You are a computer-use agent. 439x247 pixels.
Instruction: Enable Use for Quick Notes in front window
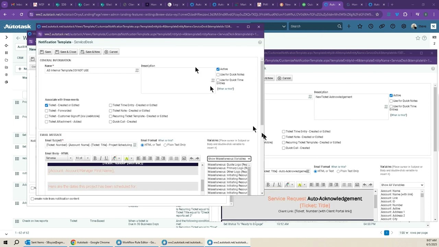pos(218,74)
